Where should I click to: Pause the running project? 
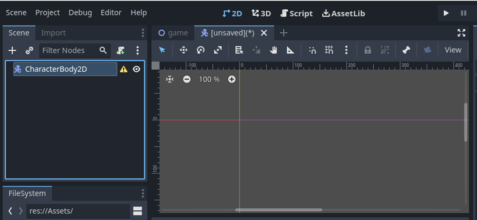tap(463, 13)
